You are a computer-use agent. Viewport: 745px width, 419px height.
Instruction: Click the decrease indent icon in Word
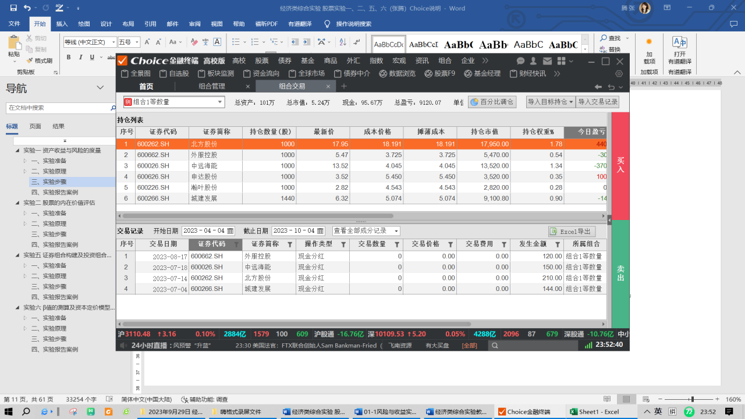point(295,42)
